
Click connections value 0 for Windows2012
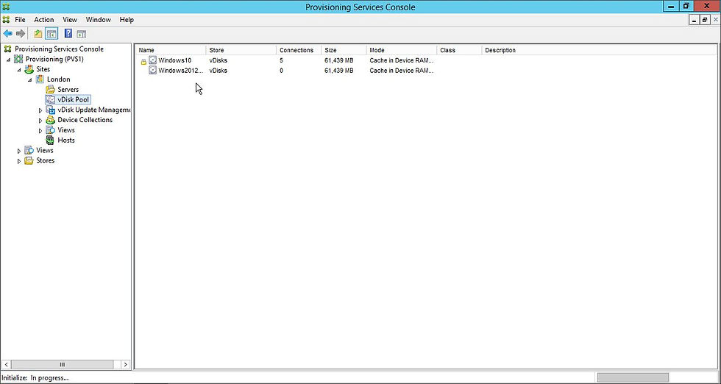pos(281,71)
